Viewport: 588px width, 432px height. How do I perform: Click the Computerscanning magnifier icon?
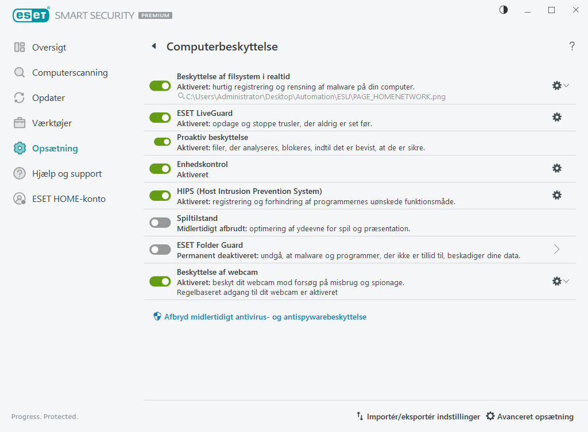(20, 73)
